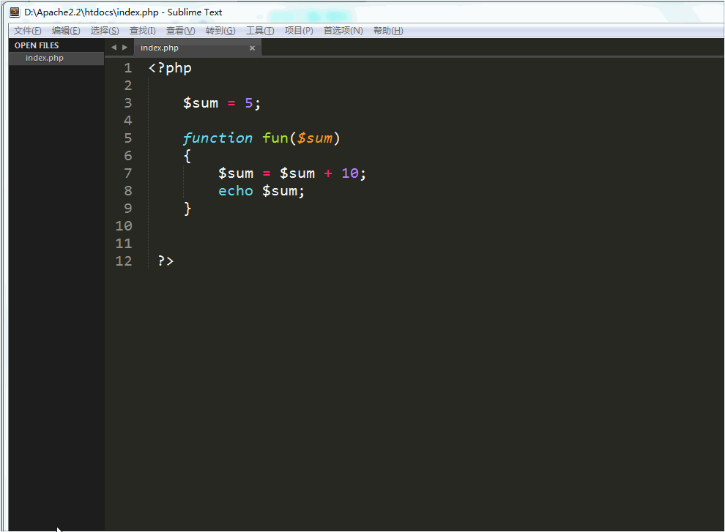Click the number 5 on line 3
Viewport: 725px width, 532px height.
249,103
